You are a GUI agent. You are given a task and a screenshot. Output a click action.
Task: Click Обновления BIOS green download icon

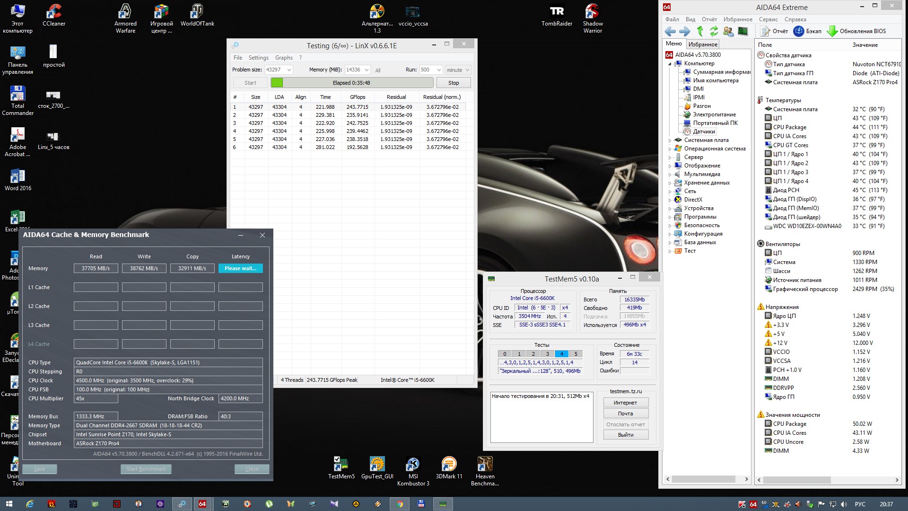[x=832, y=31]
